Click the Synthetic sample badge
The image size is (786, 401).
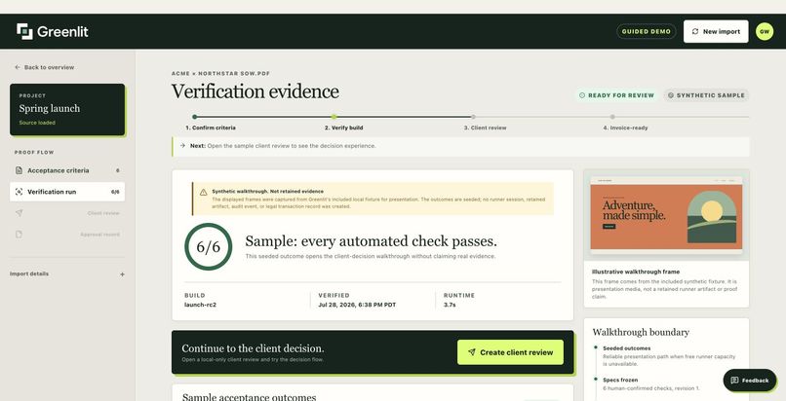pyautogui.click(x=706, y=95)
